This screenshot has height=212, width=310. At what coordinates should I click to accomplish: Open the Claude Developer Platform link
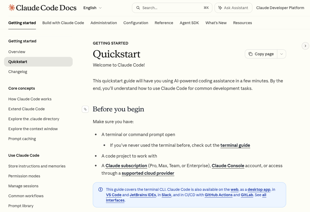pos(280,8)
